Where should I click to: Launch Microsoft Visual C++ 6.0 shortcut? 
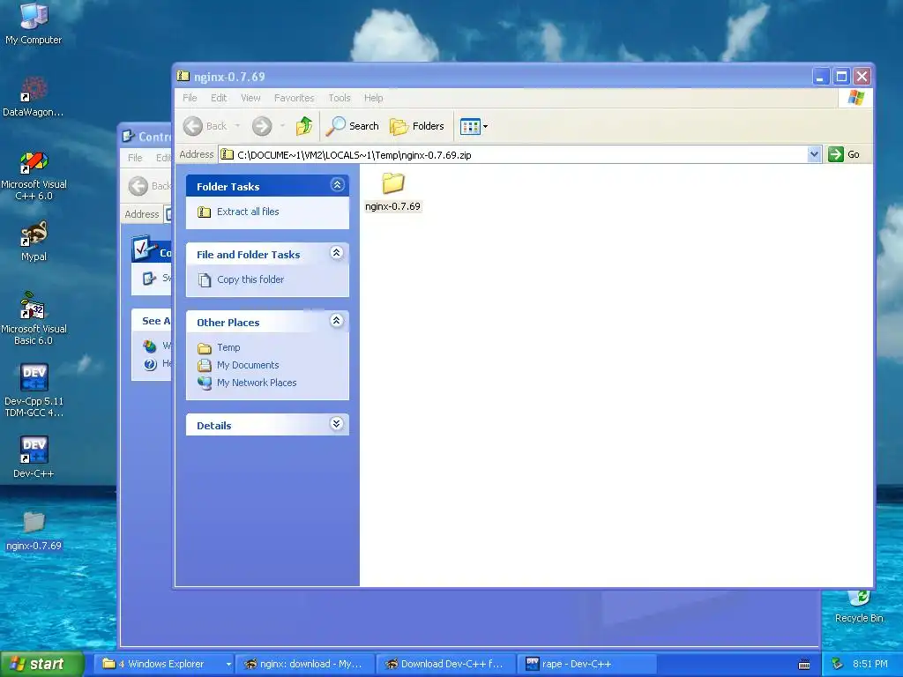(34, 175)
